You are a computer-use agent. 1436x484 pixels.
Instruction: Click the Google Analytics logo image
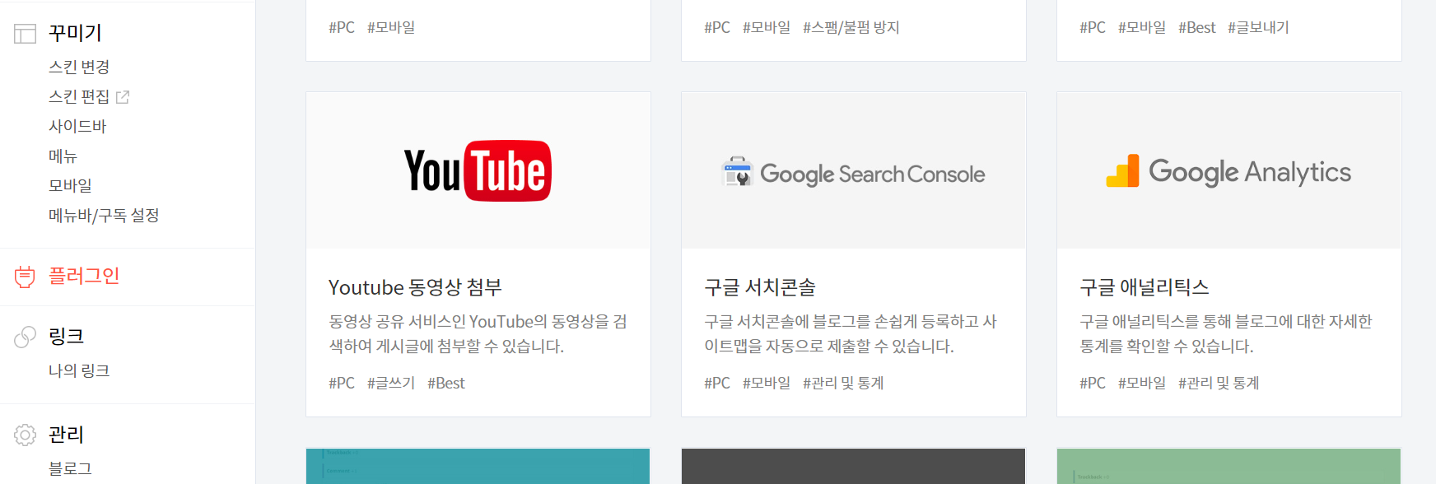coord(1229,172)
